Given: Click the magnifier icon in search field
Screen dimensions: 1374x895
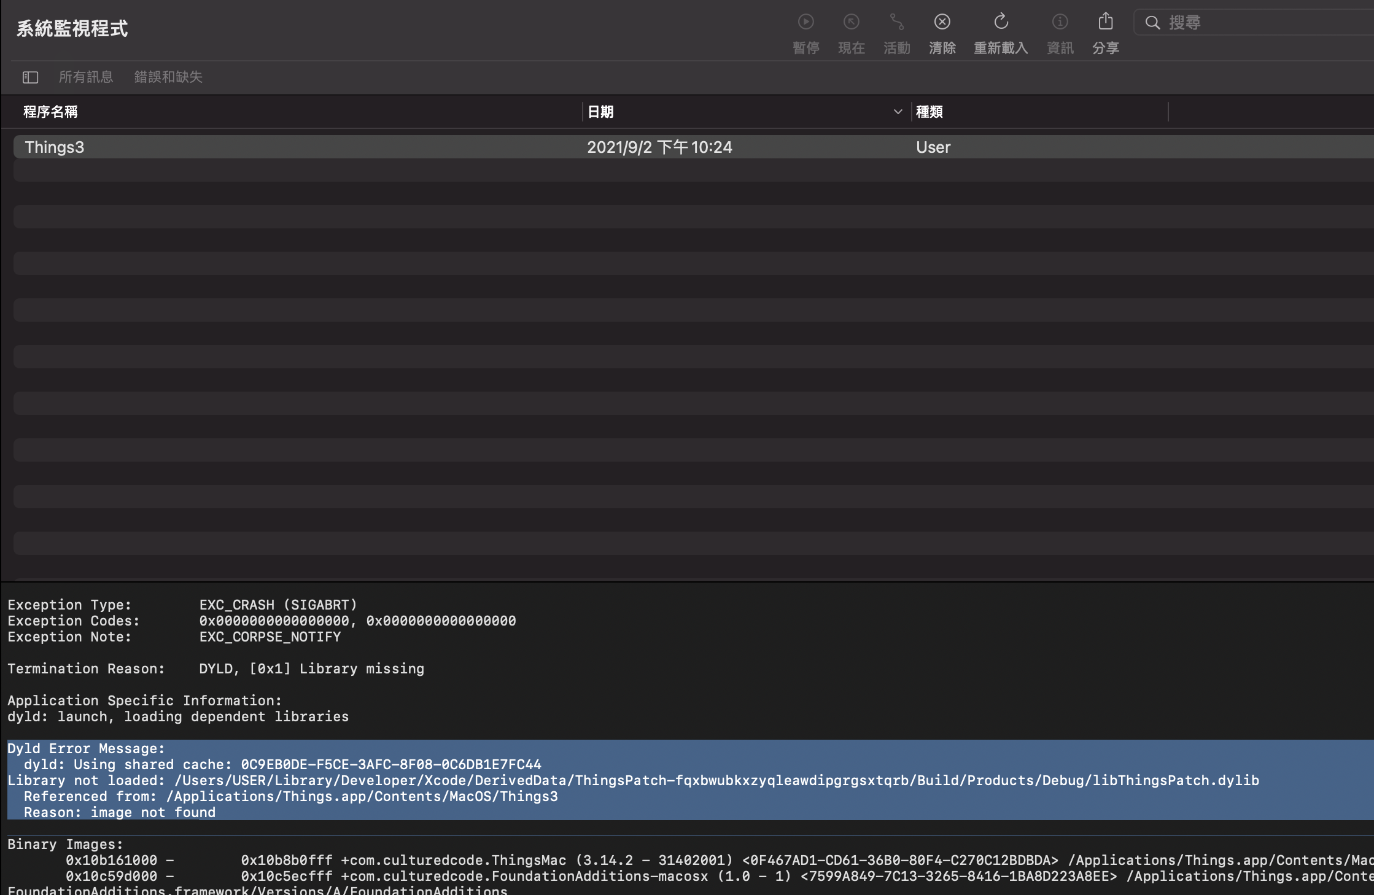Looking at the screenshot, I should click(x=1152, y=23).
